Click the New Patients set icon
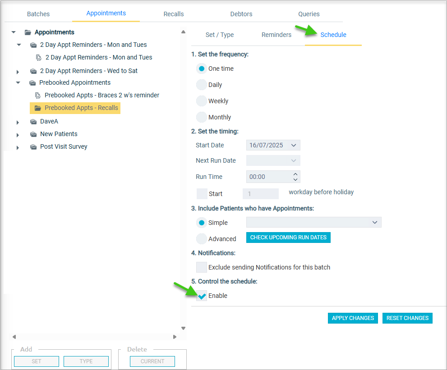447x370 pixels. (x=33, y=134)
